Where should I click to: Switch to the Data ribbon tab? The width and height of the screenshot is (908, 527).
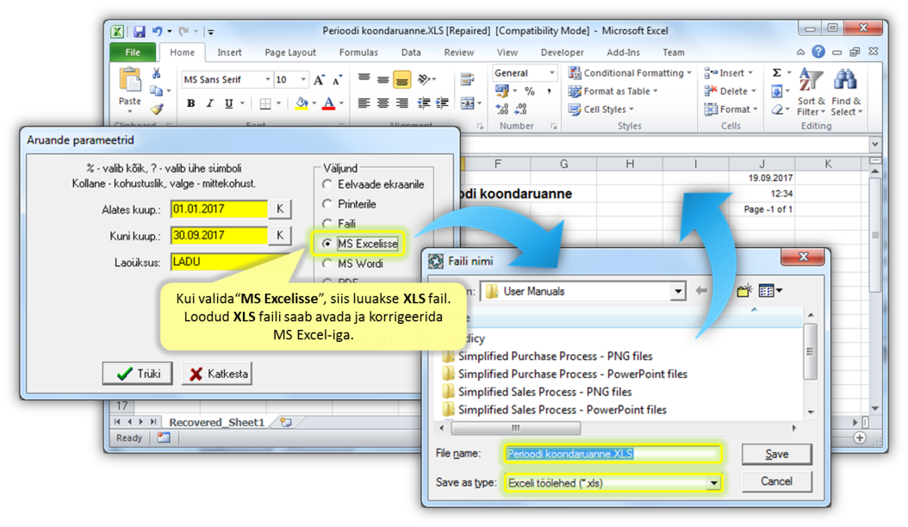[x=411, y=53]
